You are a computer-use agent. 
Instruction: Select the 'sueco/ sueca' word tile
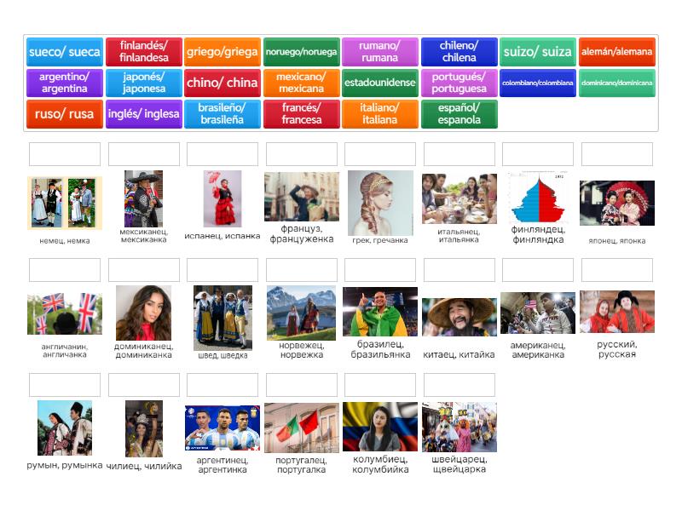pos(65,52)
